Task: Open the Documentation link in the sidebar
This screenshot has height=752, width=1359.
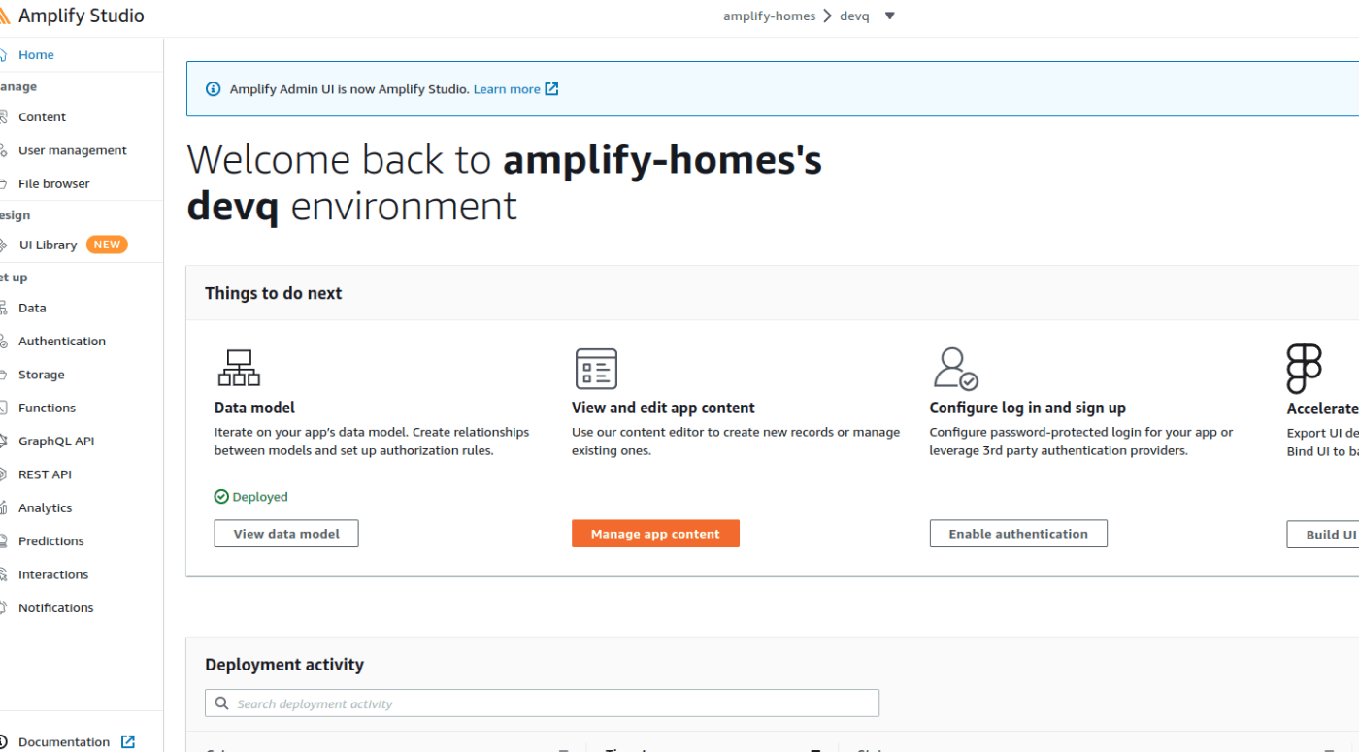Action: point(63,742)
